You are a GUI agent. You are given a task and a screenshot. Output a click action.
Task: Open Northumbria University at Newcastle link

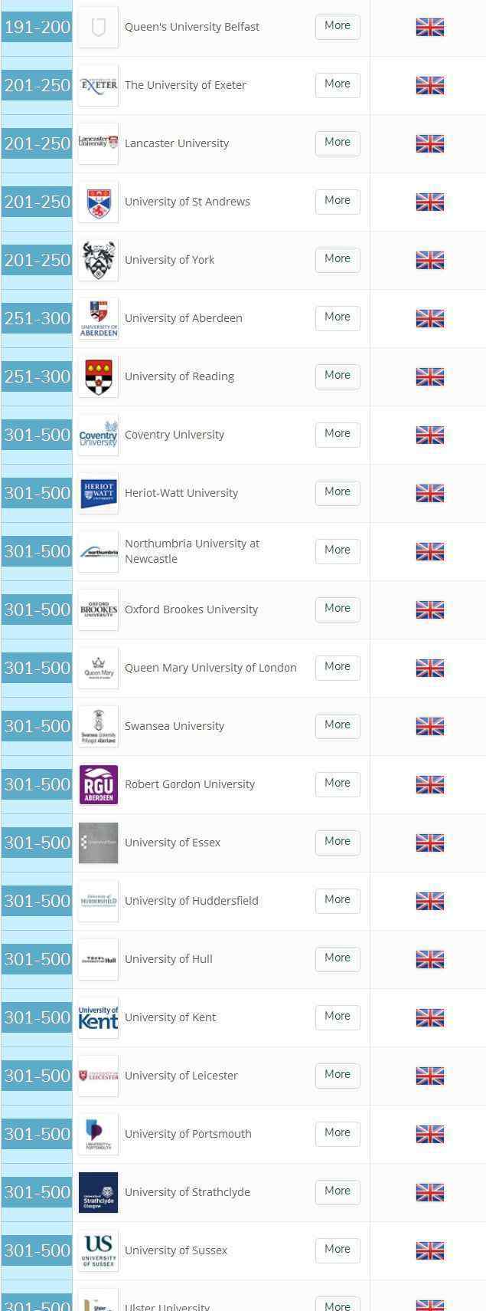[192, 551]
